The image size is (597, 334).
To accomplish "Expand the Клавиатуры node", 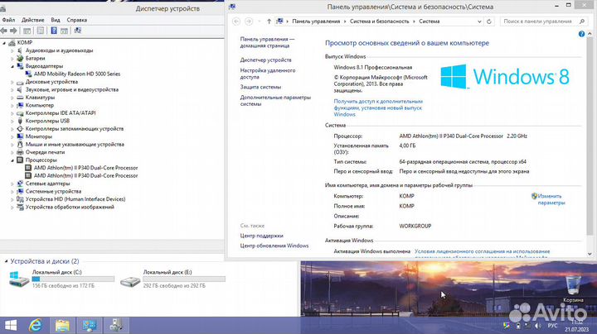I will point(12,98).
